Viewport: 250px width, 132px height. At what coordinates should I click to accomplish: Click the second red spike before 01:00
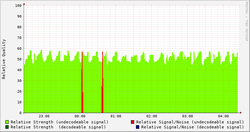click(102, 82)
